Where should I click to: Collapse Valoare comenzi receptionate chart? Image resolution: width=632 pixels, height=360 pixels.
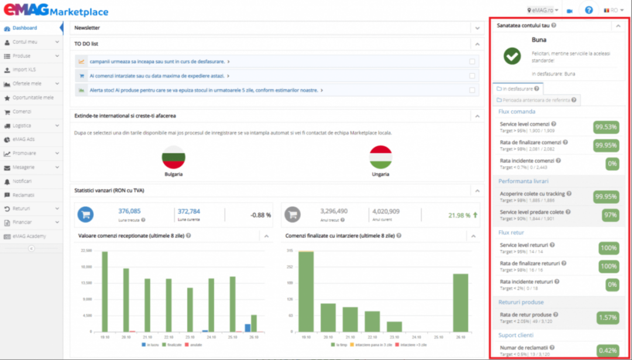[x=266, y=236]
